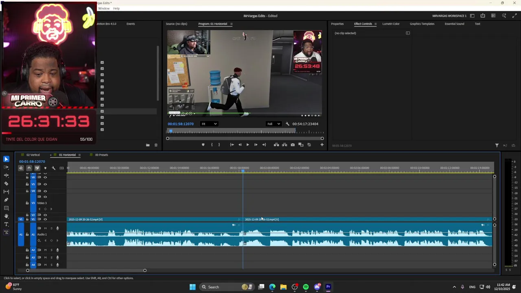The height and width of the screenshot is (293, 521).
Task: Click Mark In button in Program monitor
Action: (212, 145)
